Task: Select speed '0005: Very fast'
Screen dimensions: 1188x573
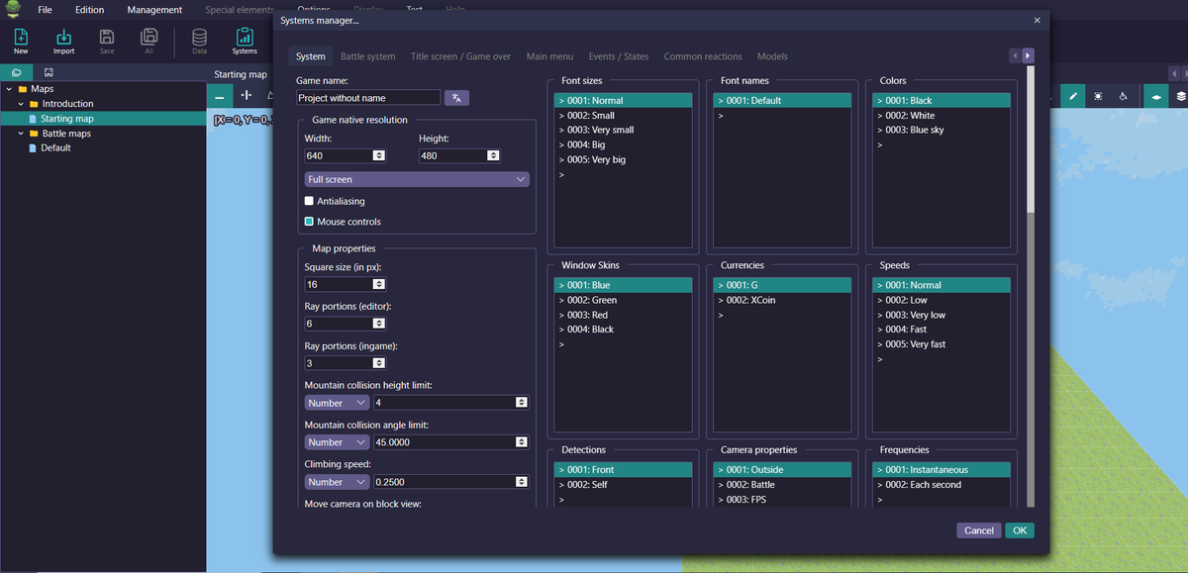Action: coord(941,344)
